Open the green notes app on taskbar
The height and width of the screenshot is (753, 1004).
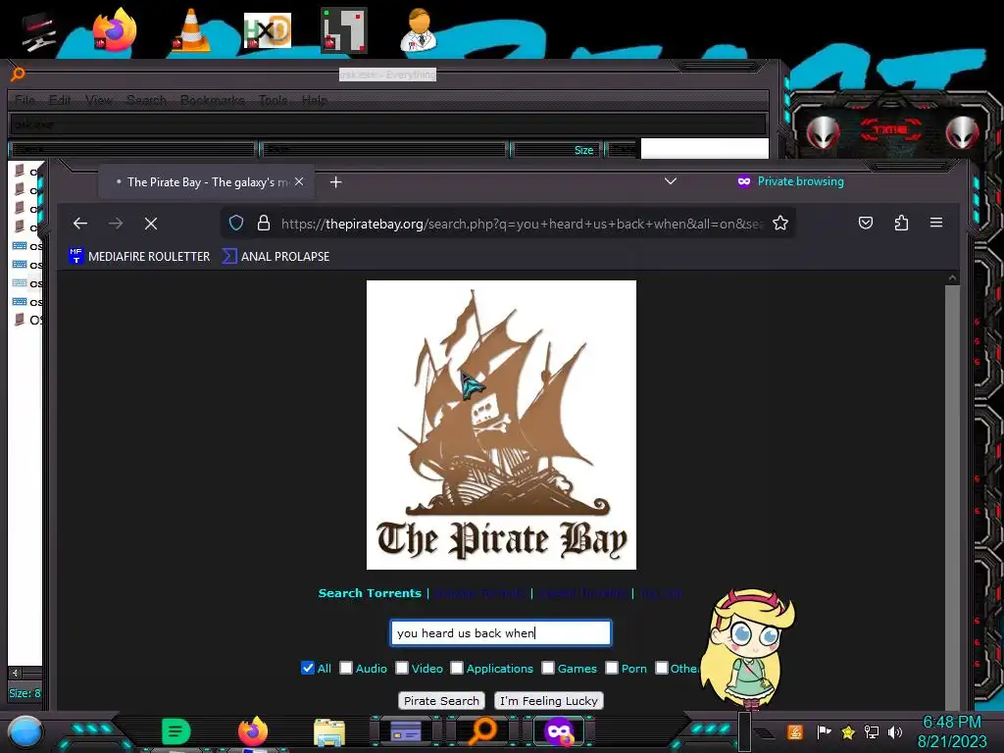pyautogui.click(x=176, y=731)
